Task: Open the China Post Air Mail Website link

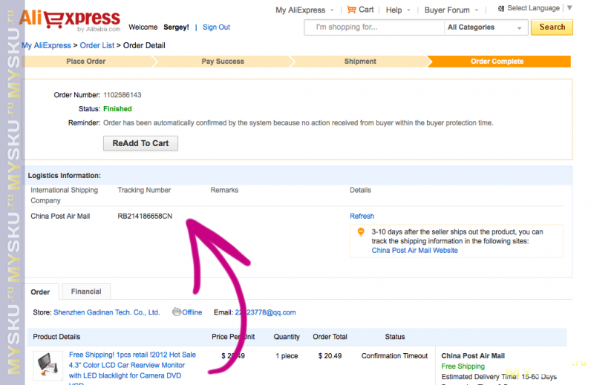Action: pos(414,251)
